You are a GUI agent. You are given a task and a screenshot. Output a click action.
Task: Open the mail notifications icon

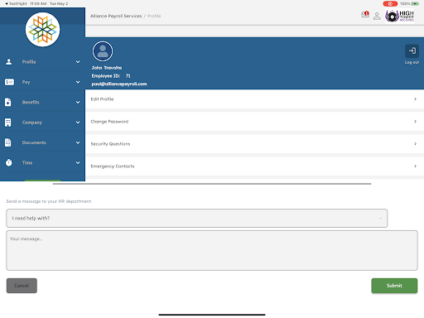pos(365,15)
